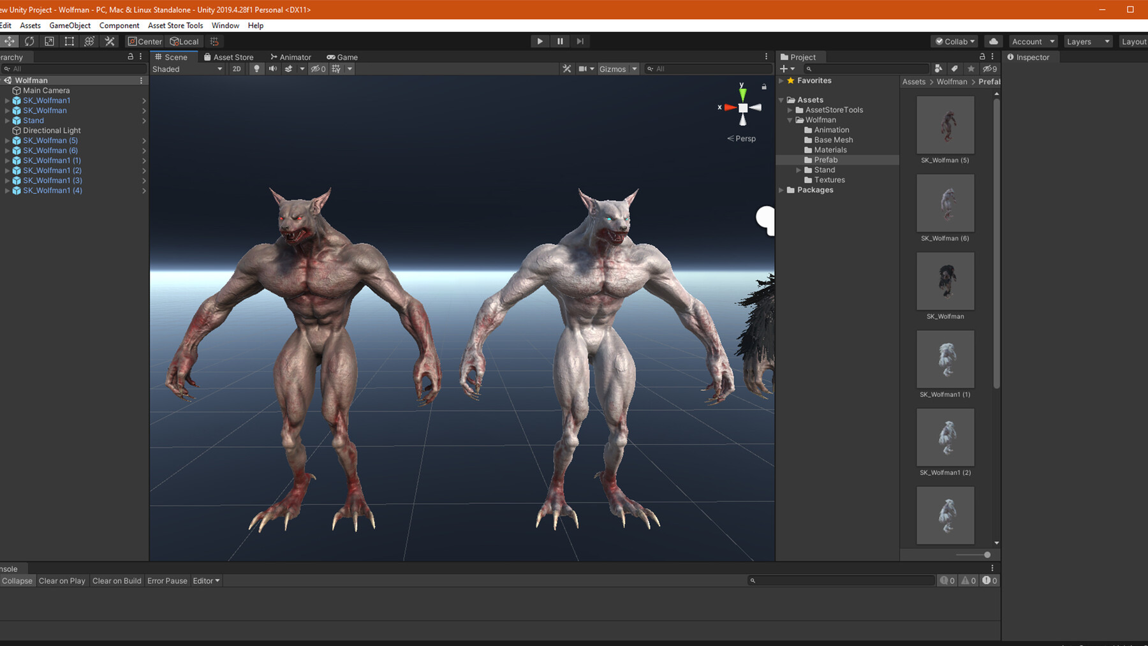
Task: Open the Shaded draw mode dropdown
Action: (188, 69)
